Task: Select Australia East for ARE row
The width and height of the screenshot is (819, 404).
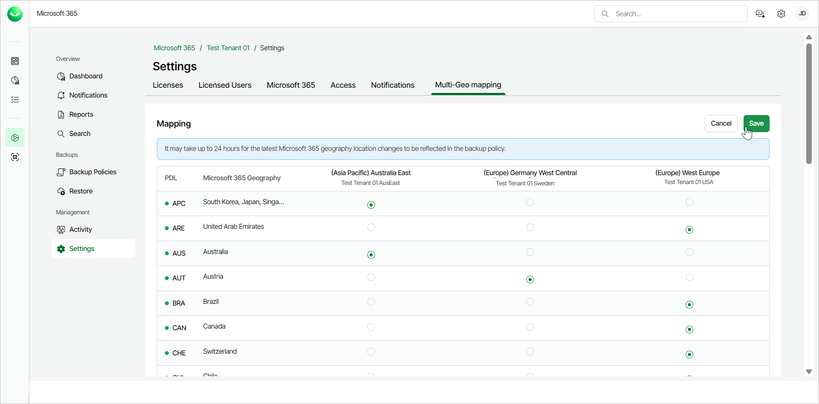Action: [371, 228]
